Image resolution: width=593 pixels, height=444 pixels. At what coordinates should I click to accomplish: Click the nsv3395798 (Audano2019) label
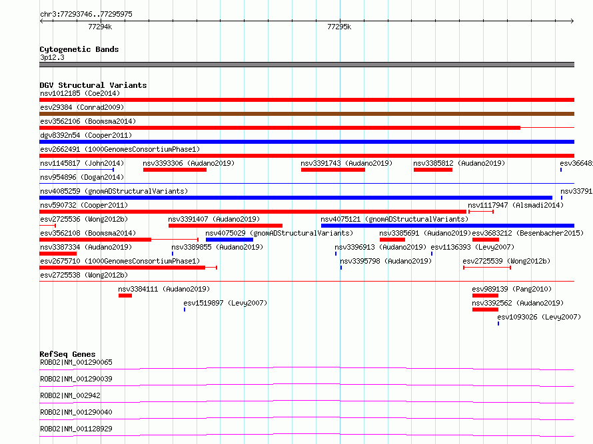coord(386,261)
